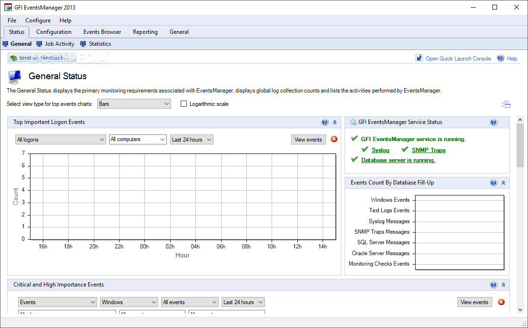Viewport: 528px width, 328px height.
Task: Open the General main tab
Action: tap(179, 32)
